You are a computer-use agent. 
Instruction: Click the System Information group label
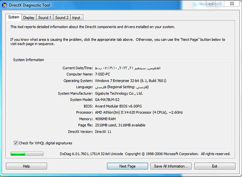[x=29, y=60]
